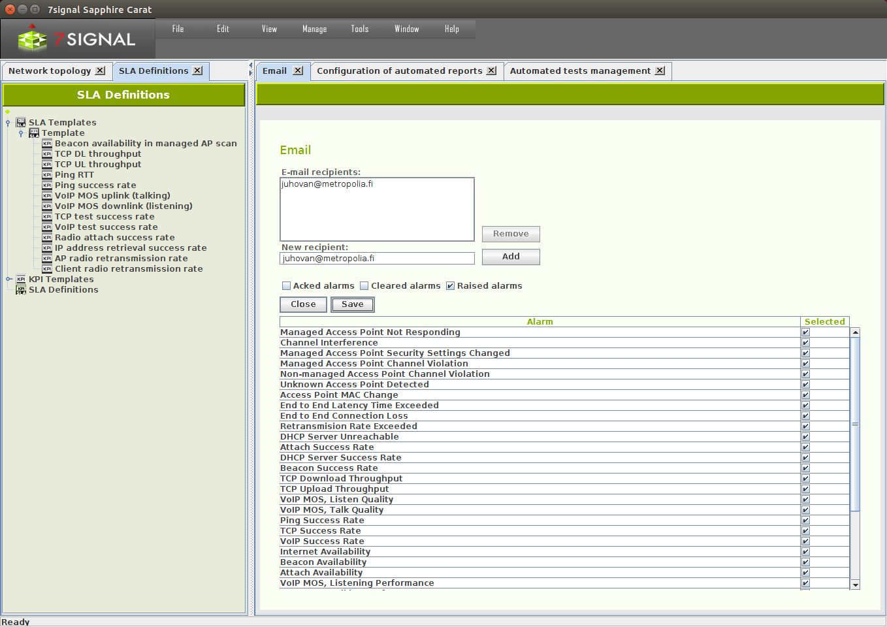This screenshot has width=887, height=627.
Task: Close the SLA Definitions tab via X icon
Action: 197,71
